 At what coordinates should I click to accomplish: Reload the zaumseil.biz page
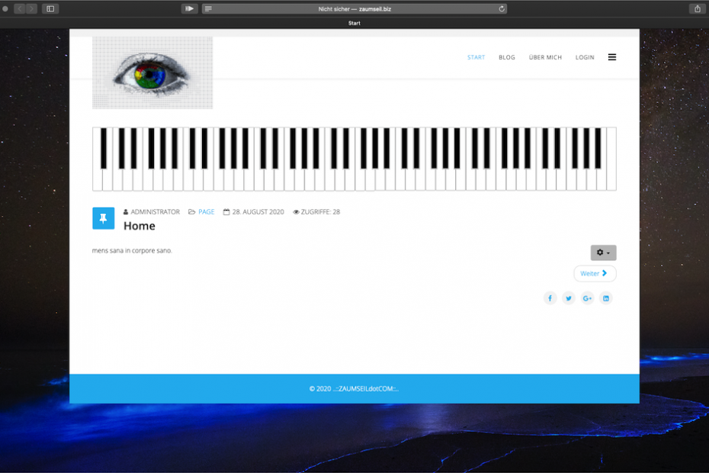click(501, 8)
